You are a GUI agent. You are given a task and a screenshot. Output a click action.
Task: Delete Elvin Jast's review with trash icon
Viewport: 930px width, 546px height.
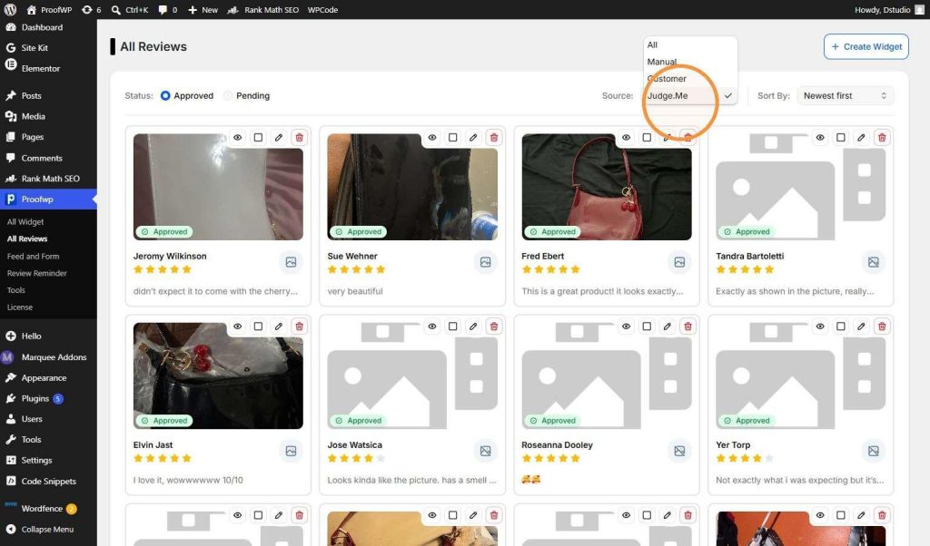tap(300, 327)
